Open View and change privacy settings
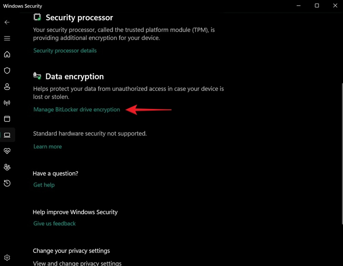Image resolution: width=343 pixels, height=266 pixels. click(x=77, y=263)
